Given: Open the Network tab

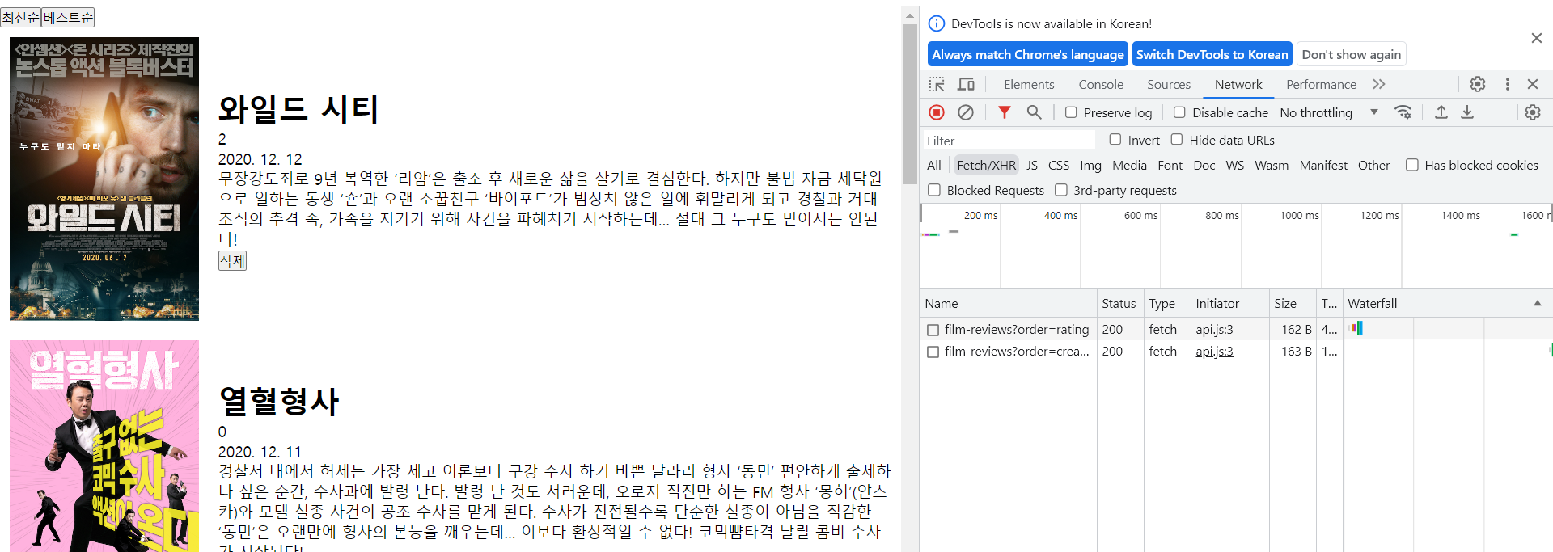Looking at the screenshot, I should (x=1238, y=84).
